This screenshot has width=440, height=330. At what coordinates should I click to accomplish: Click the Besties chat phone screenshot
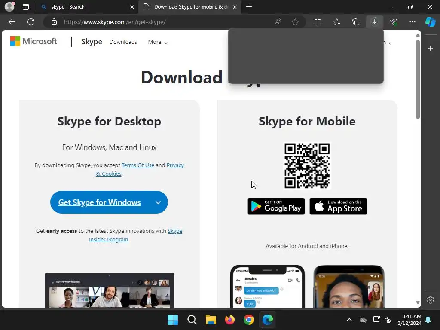pyautogui.click(x=267, y=286)
